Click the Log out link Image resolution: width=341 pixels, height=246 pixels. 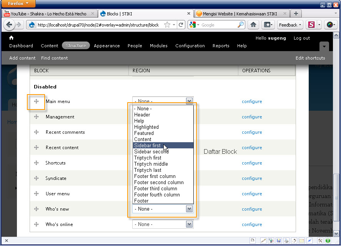click(301, 38)
